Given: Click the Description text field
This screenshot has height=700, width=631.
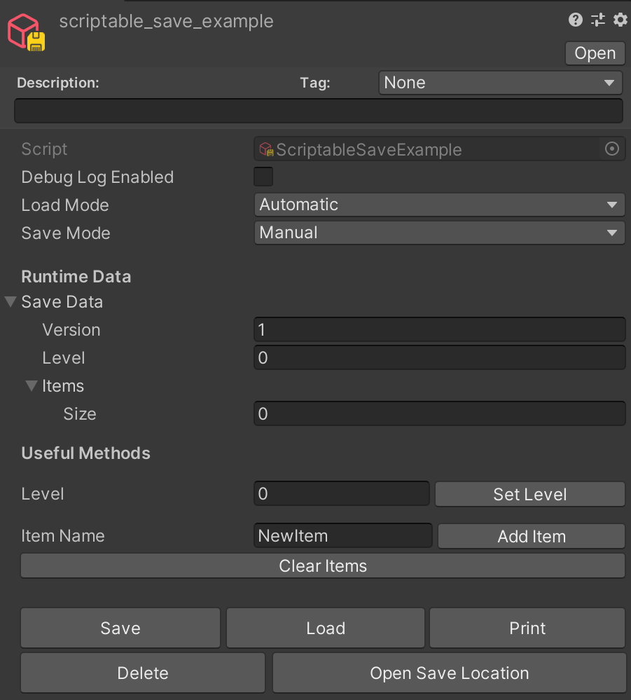Looking at the screenshot, I should coord(319,111).
